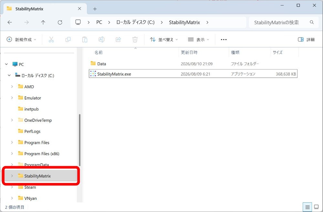The image size is (323, 212).
Task: Click the 368,638 KB size cell
Action: (286, 74)
